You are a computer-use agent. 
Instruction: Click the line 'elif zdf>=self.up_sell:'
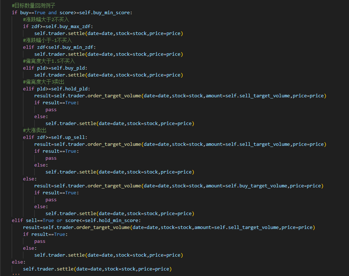[x=55, y=137]
